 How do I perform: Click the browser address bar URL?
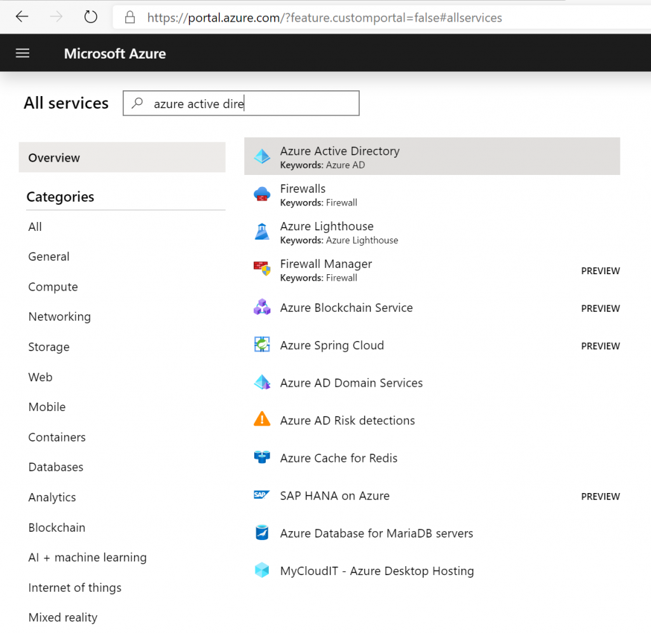tap(325, 17)
